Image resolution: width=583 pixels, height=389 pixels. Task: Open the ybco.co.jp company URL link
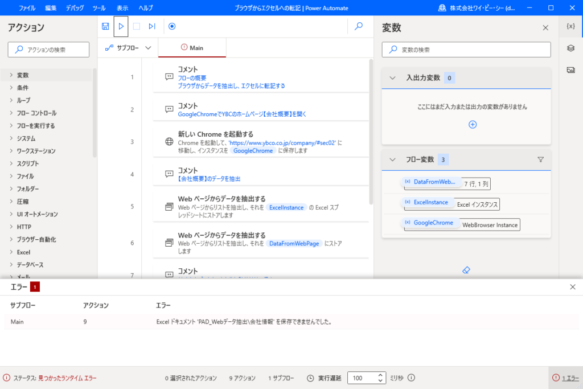pos(282,143)
